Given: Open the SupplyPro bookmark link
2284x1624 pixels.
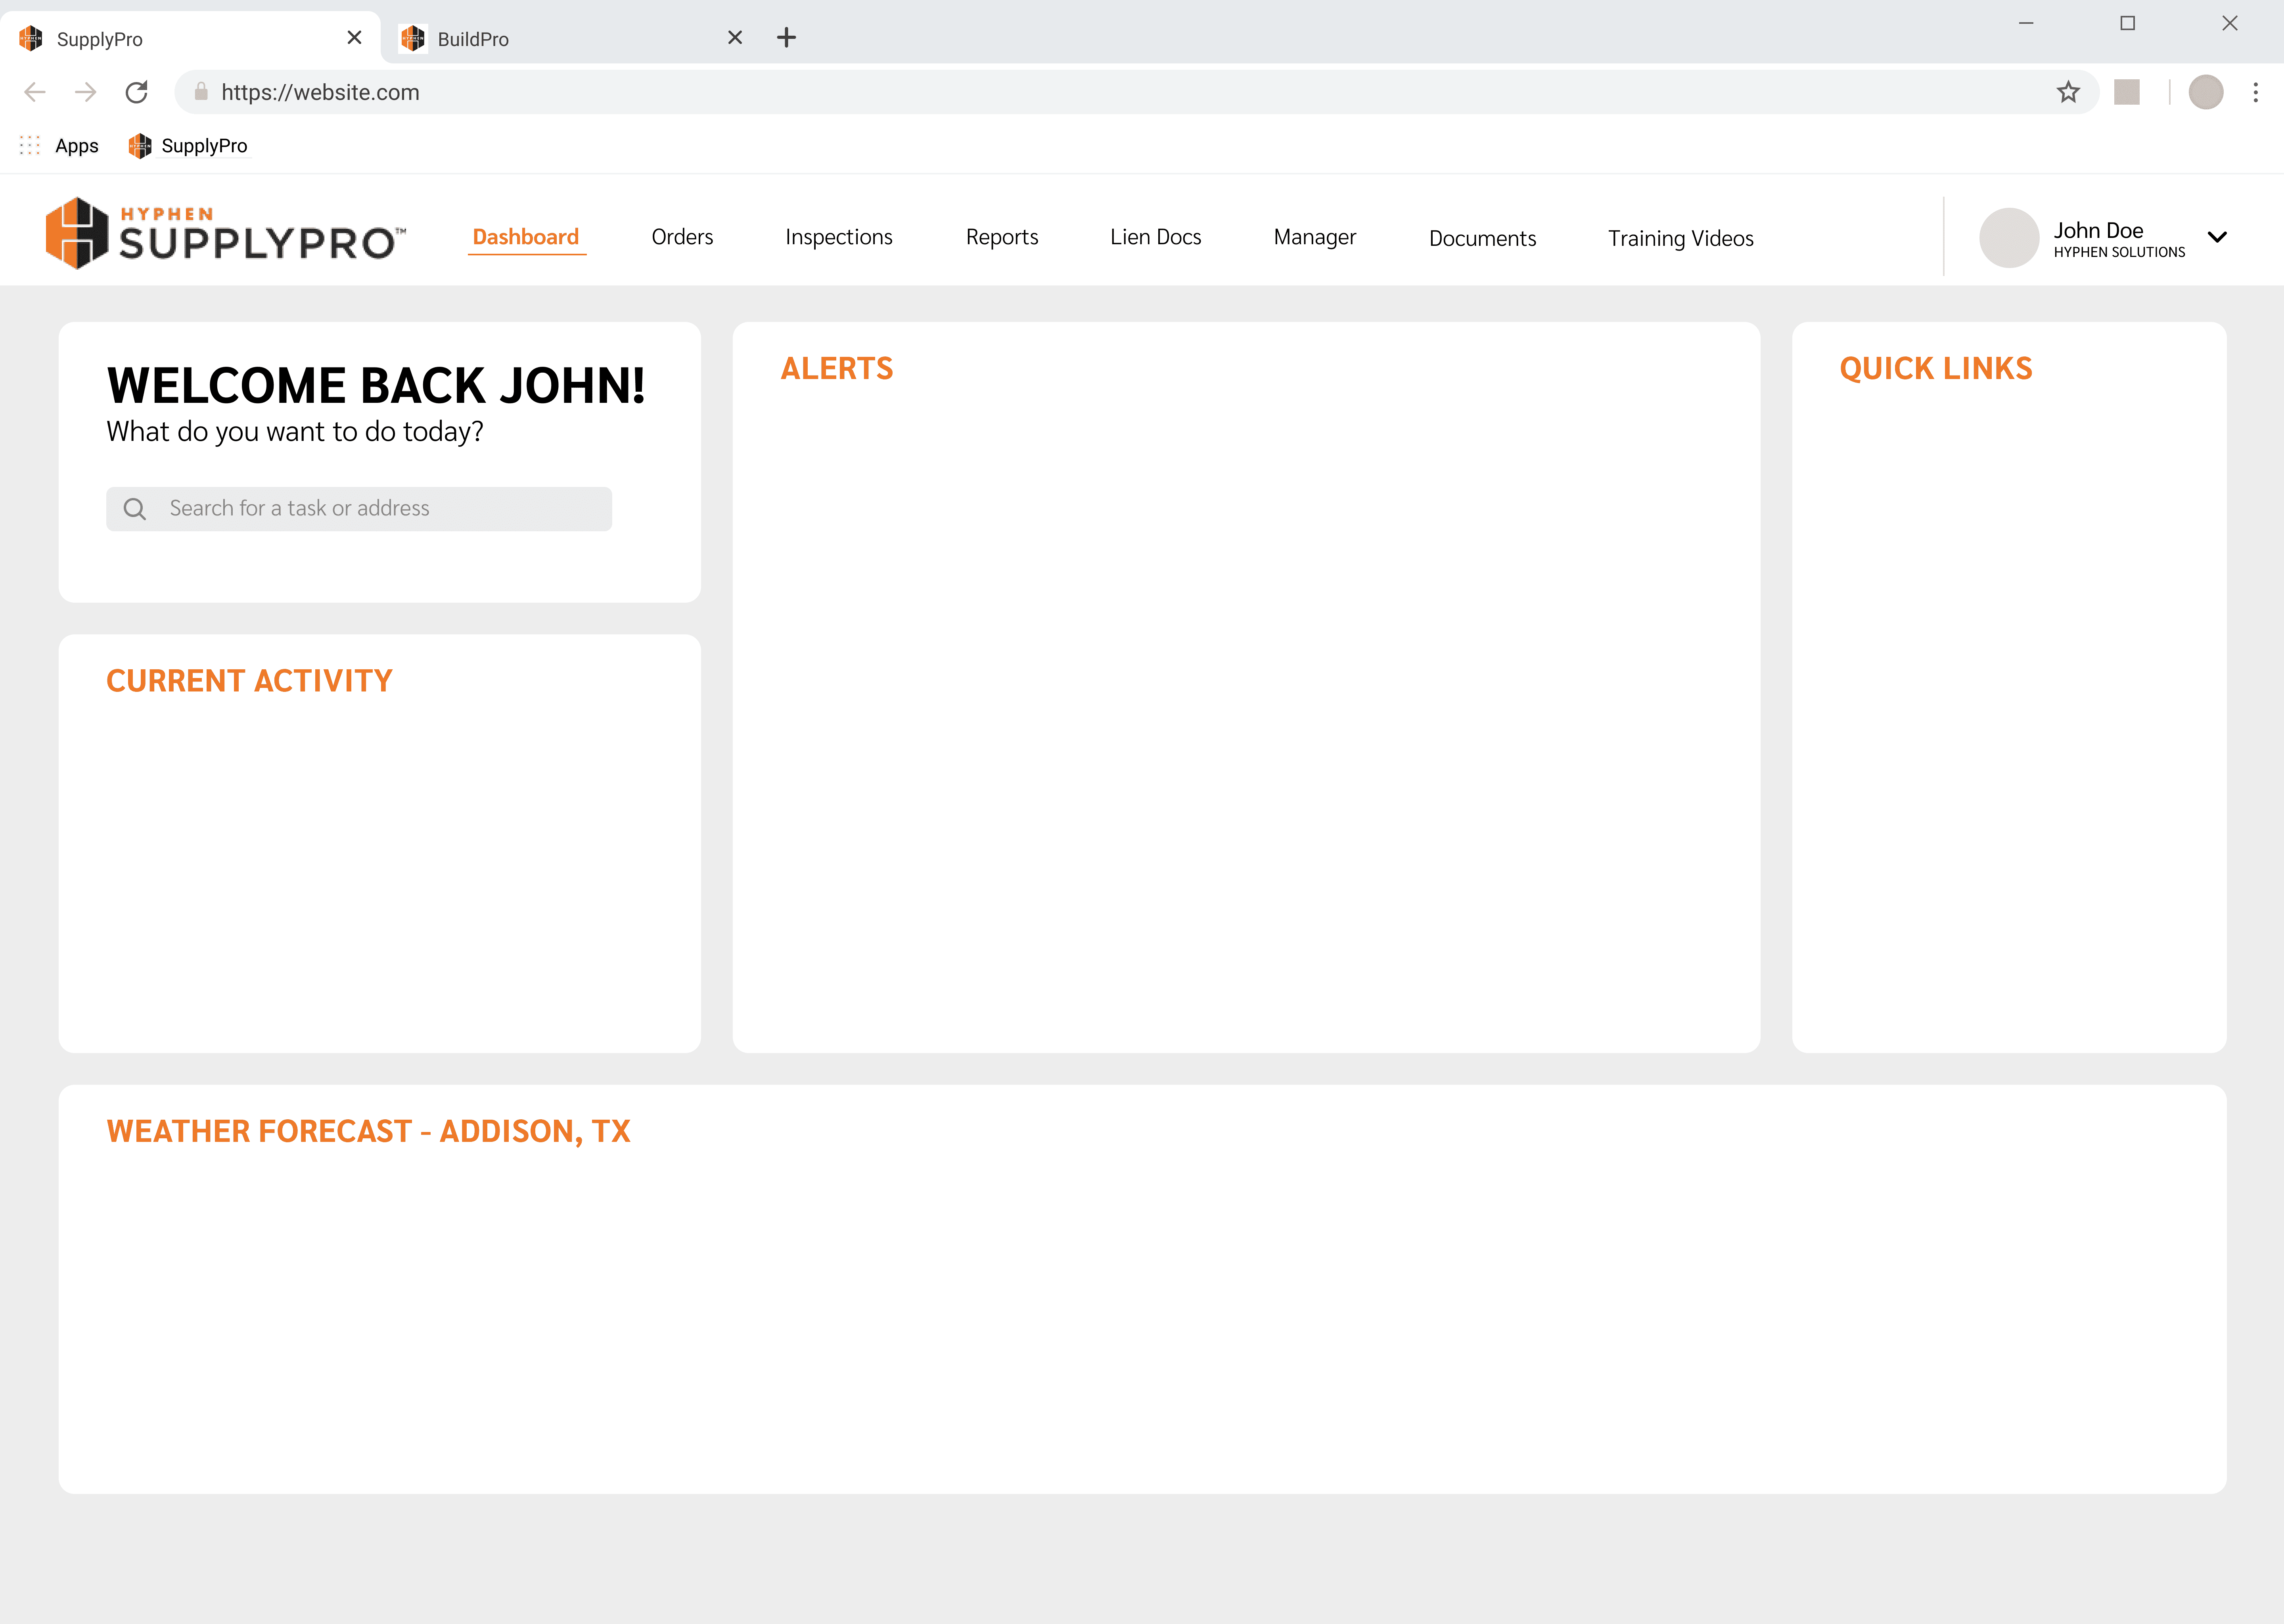Looking at the screenshot, I should pyautogui.click(x=189, y=146).
